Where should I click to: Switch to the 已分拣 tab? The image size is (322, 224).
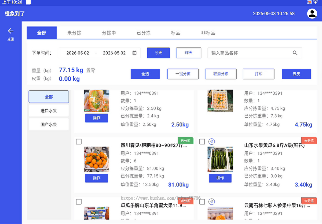(x=144, y=33)
